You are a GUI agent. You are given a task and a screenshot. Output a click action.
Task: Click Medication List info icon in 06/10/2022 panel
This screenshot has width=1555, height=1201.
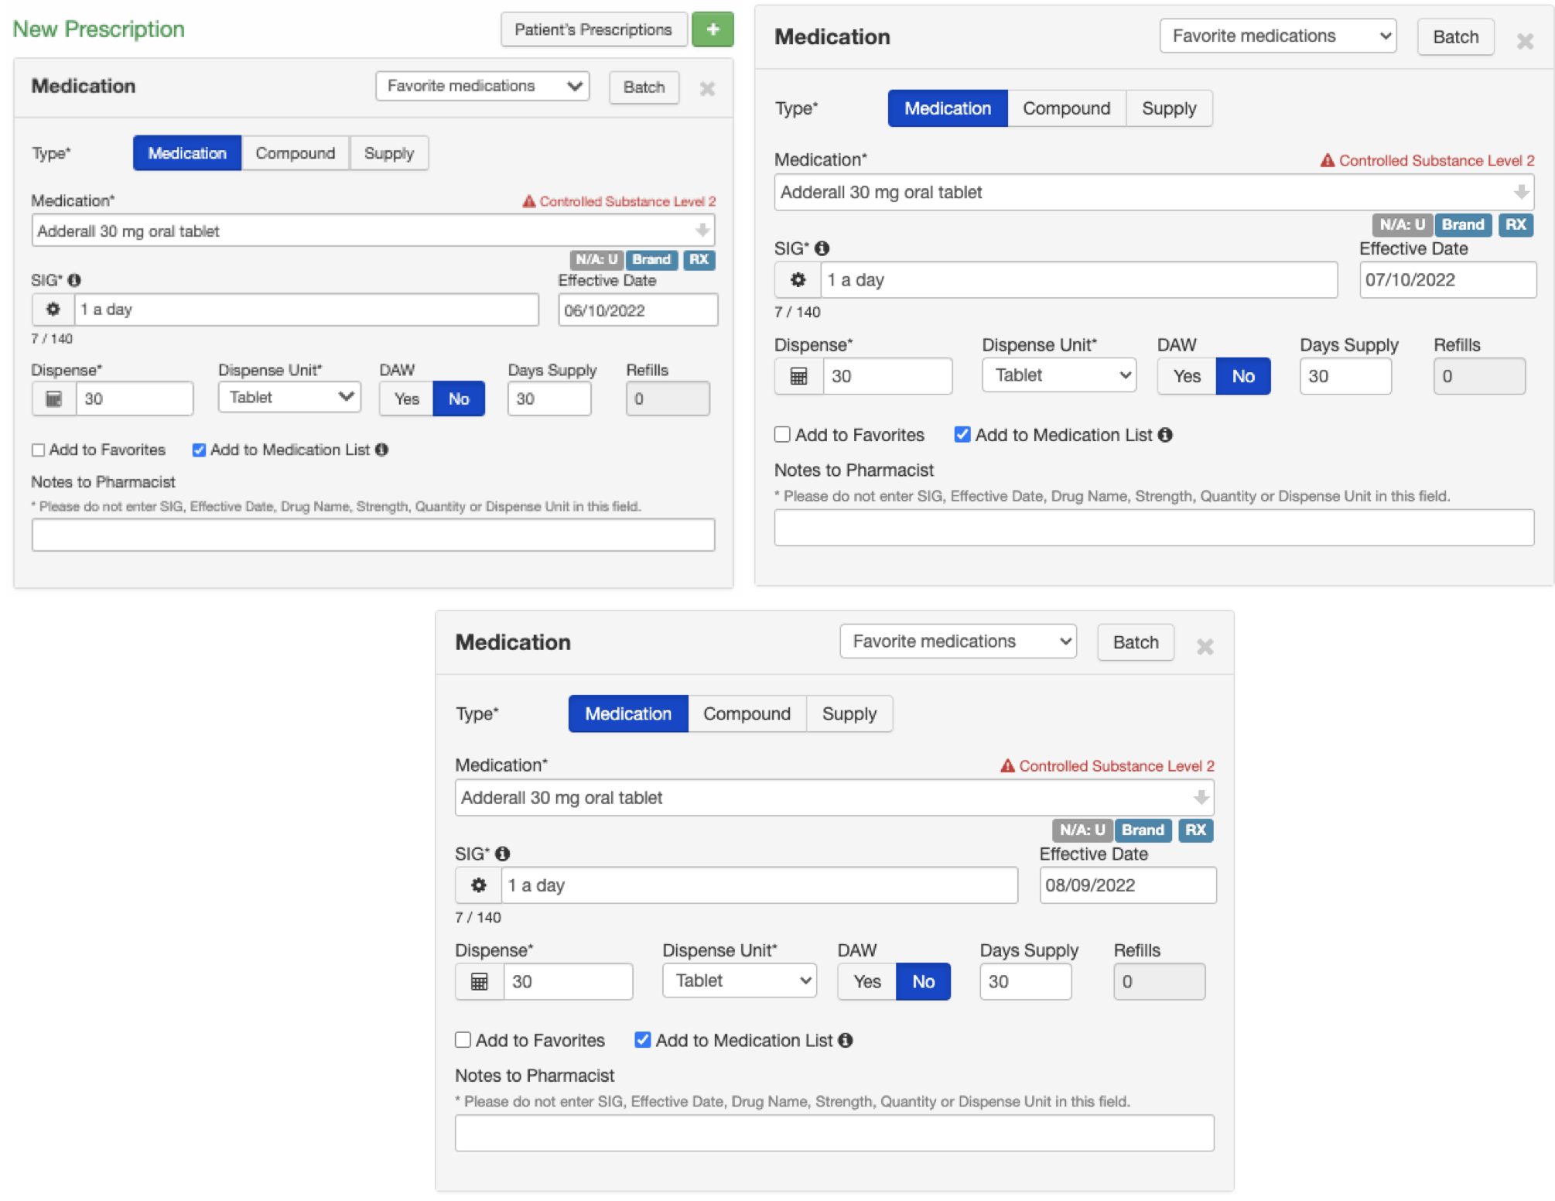point(382,450)
